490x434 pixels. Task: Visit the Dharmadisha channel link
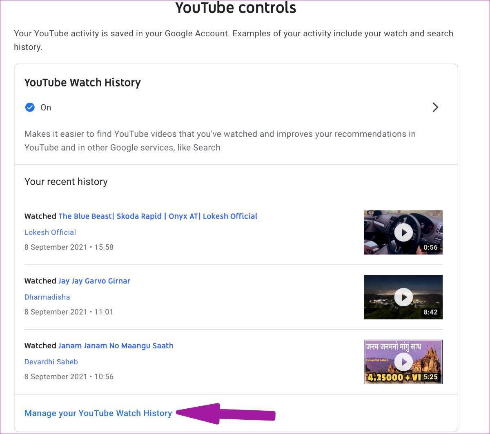[47, 297]
